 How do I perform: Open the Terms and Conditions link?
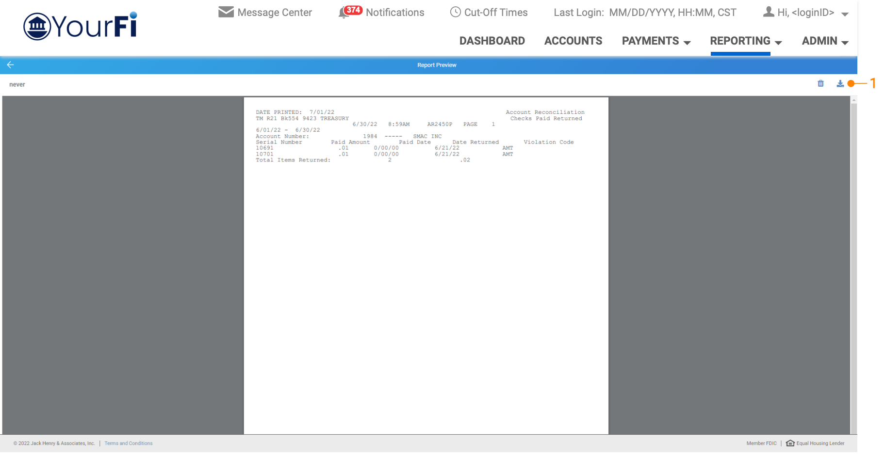(129, 443)
